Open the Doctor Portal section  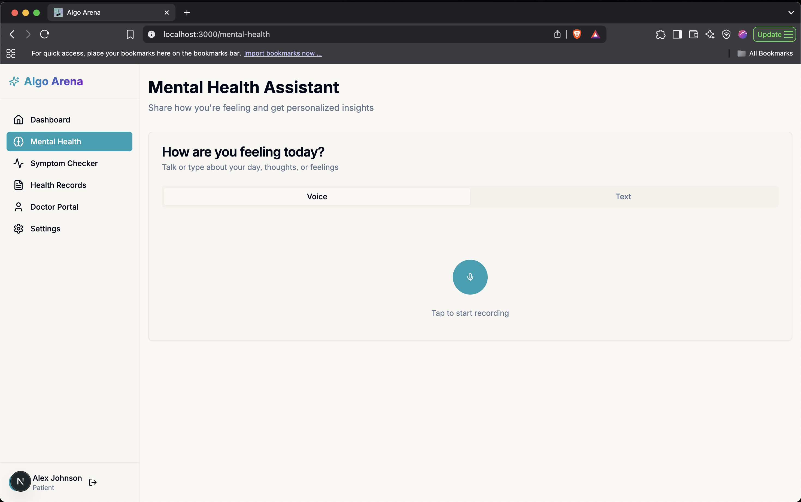54,207
